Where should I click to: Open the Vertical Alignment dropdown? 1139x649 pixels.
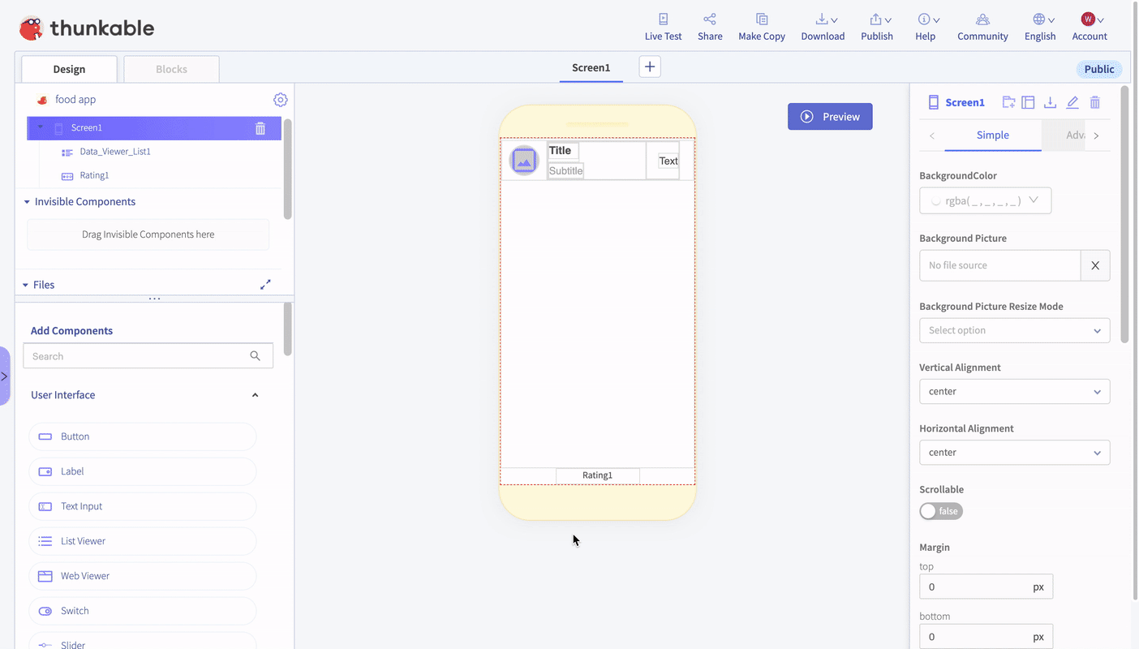[x=1014, y=392]
